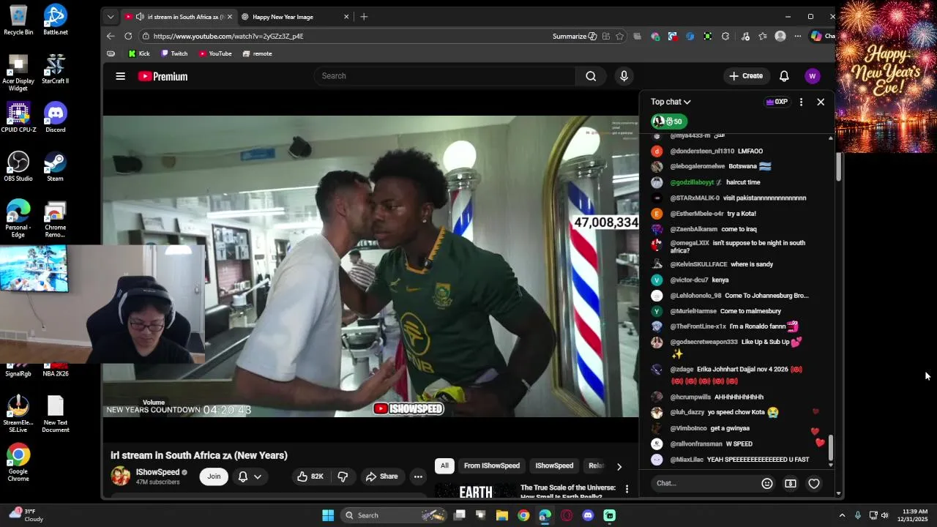This screenshot has height=527, width=937.
Task: Open the Battle.net desktop shortcut
Action: (x=55, y=20)
